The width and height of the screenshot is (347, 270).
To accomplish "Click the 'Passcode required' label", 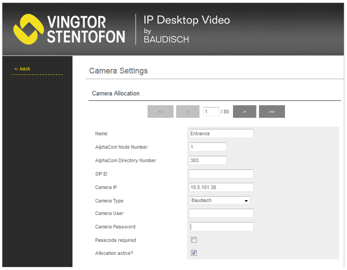I will tap(116, 240).
